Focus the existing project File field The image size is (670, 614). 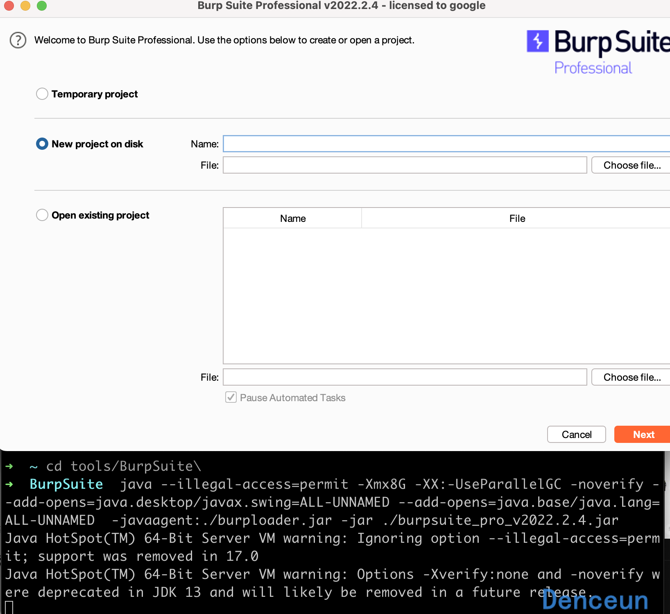(405, 377)
